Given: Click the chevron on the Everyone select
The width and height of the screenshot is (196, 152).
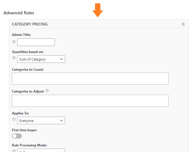Looking at the screenshot, I should (x=61, y=121).
